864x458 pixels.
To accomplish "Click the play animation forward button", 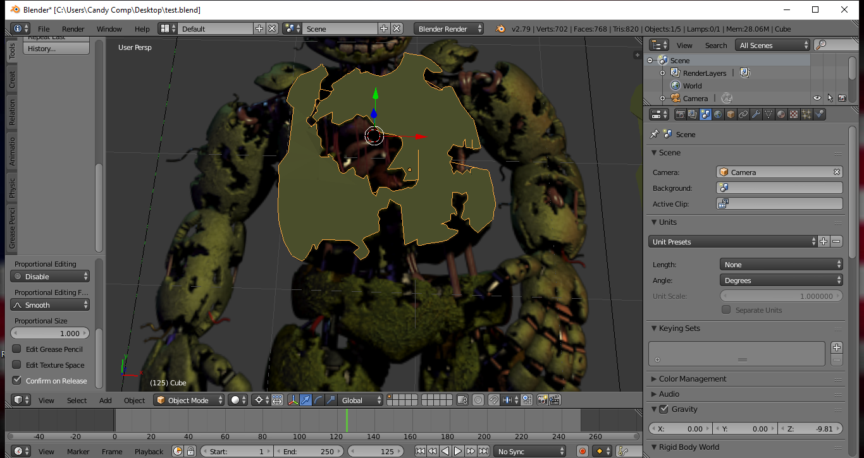I will tap(458, 451).
